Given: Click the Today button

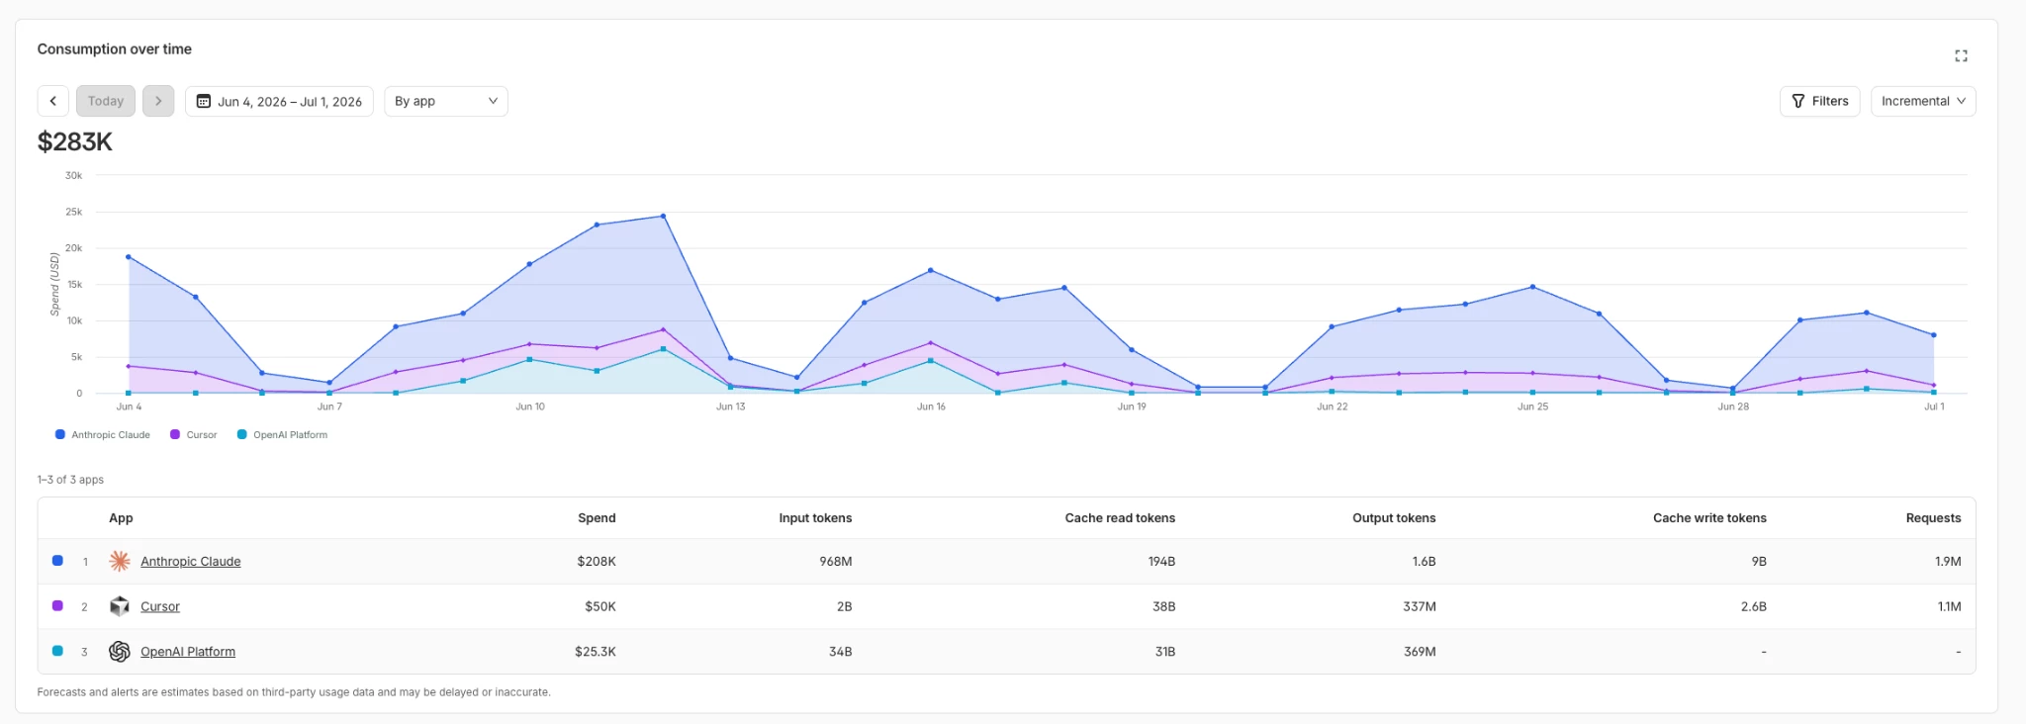Looking at the screenshot, I should coord(106,101).
